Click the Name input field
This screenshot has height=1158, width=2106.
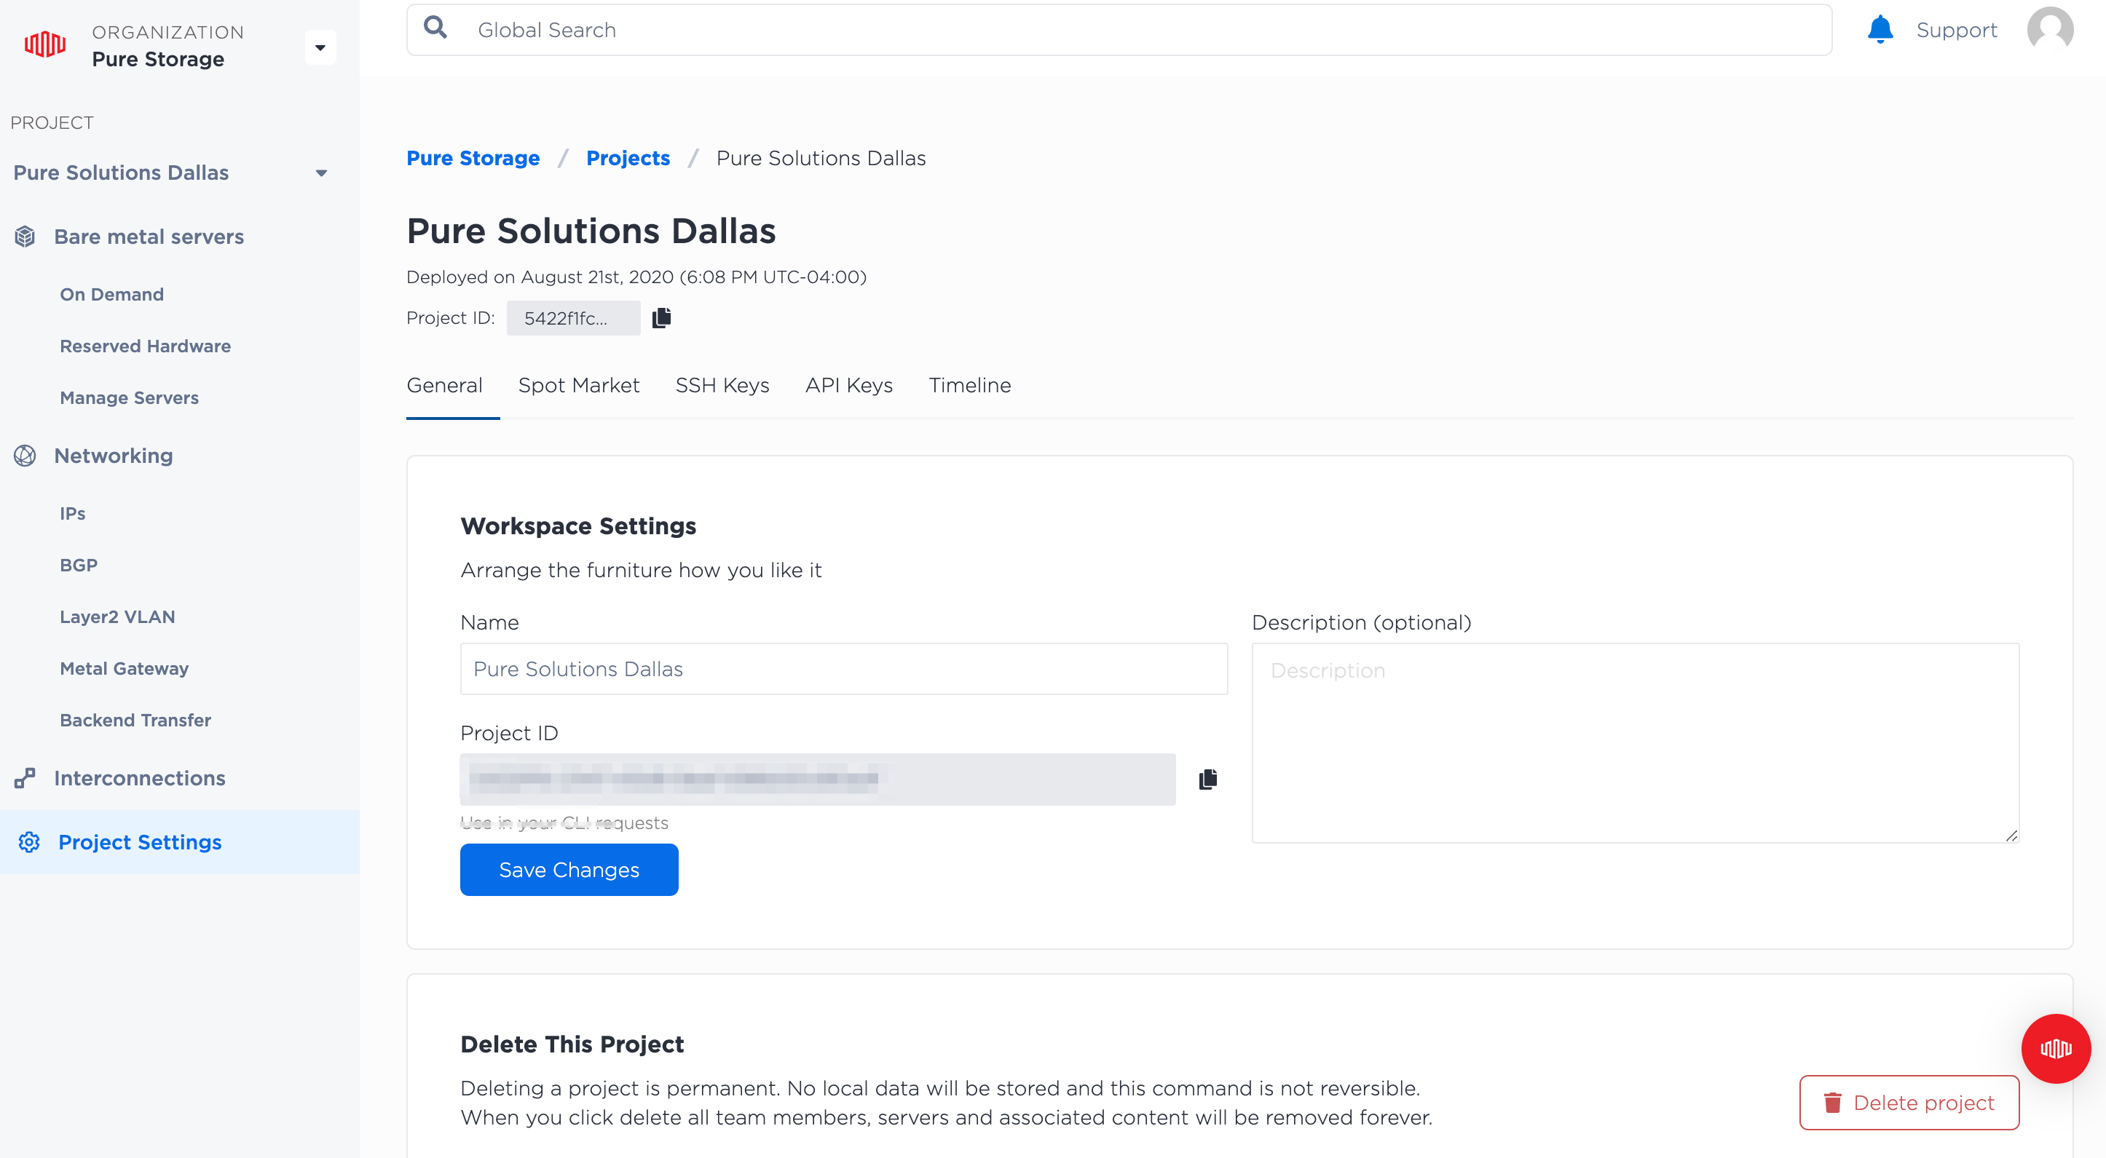coord(843,669)
